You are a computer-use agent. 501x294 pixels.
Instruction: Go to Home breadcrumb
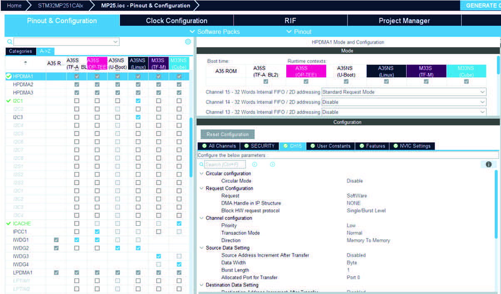pos(14,5)
